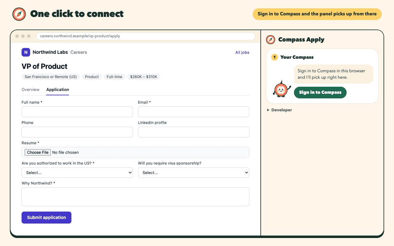Viewport: 394px width, 246px height.
Task: Switch to the Overview tab
Action: [30, 90]
